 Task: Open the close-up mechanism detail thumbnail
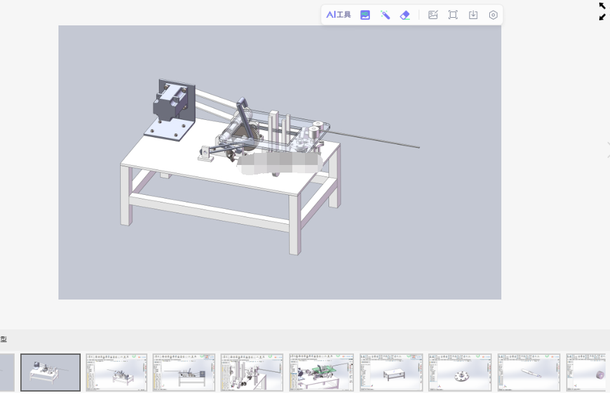[x=252, y=373]
